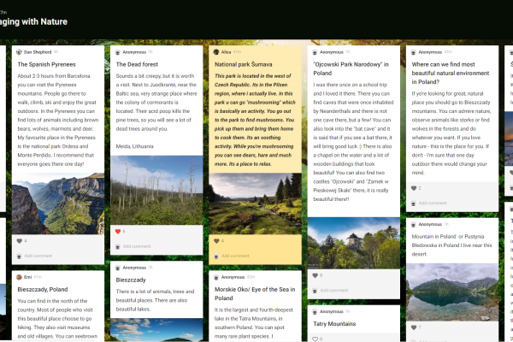Viewport: 513px width, 342px height.
Task: Open the Tatry Mountains post title
Action: 334,324
